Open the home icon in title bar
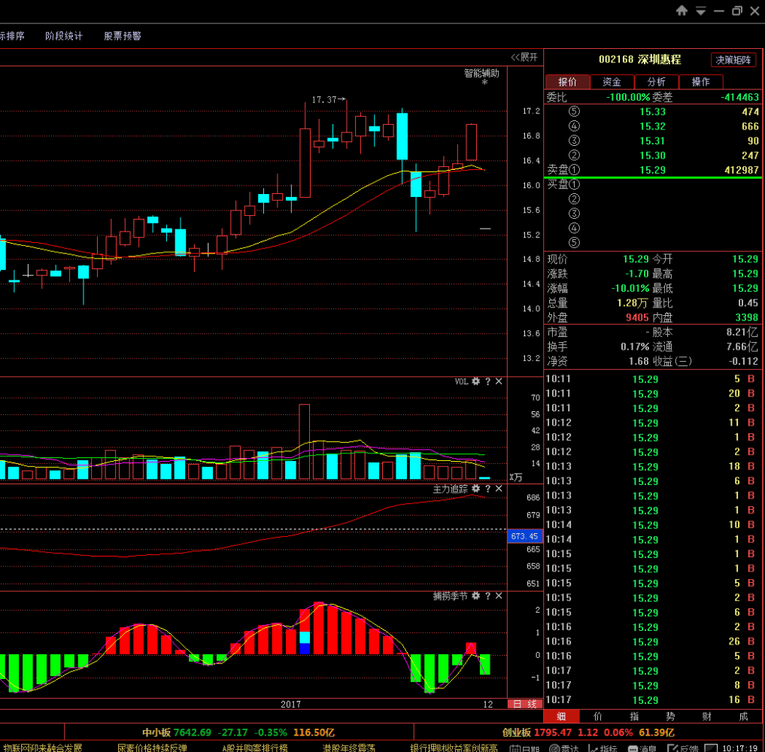The height and width of the screenshot is (752, 765). 682,11
